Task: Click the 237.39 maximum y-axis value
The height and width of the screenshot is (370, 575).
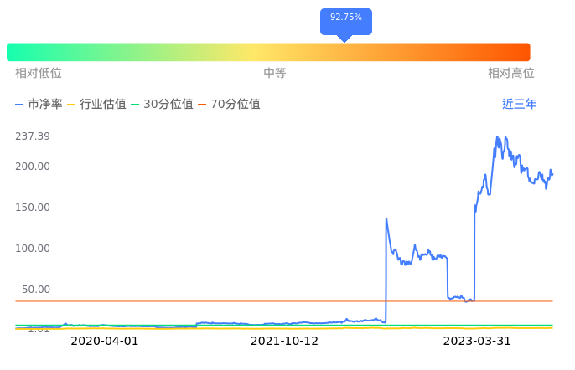Action: (x=33, y=136)
